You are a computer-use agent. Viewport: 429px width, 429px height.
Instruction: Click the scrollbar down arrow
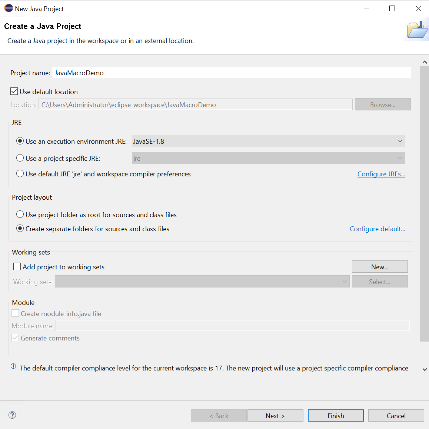click(425, 369)
